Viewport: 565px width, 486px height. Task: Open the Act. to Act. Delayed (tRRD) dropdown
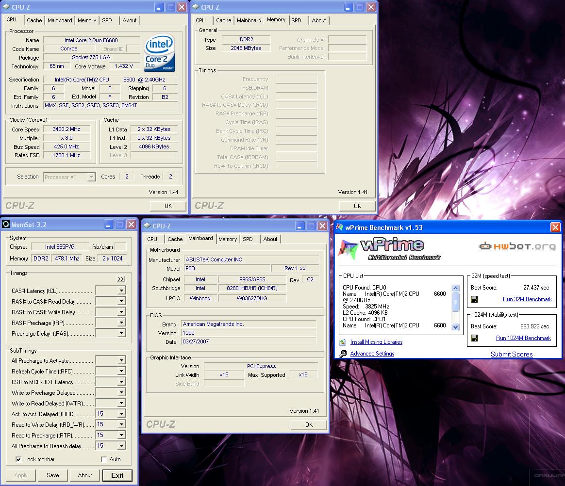tap(121, 414)
